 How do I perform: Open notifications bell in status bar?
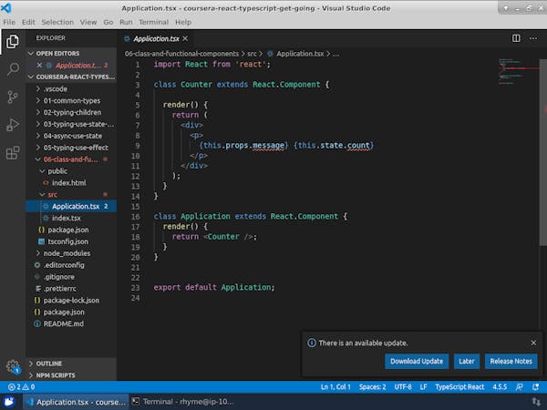pos(535,387)
